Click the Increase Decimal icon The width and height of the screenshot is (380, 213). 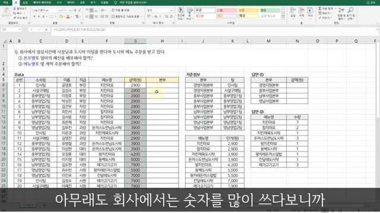(166, 17)
